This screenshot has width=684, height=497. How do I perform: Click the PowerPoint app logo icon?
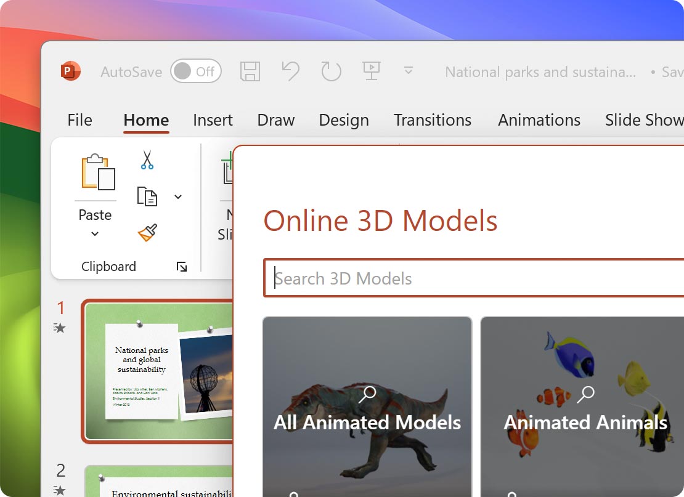point(70,71)
